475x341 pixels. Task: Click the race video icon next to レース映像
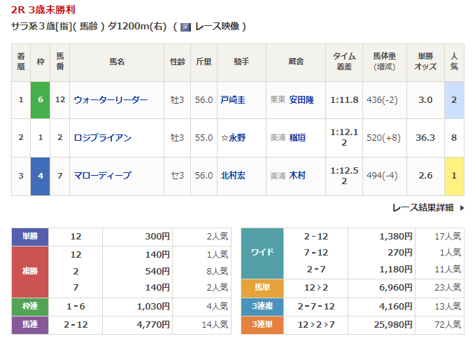pos(185,27)
